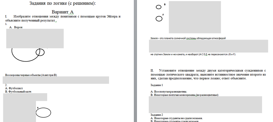Select the 'Вариант А' heading
This screenshot has width=273, height=122.
click(62, 12)
